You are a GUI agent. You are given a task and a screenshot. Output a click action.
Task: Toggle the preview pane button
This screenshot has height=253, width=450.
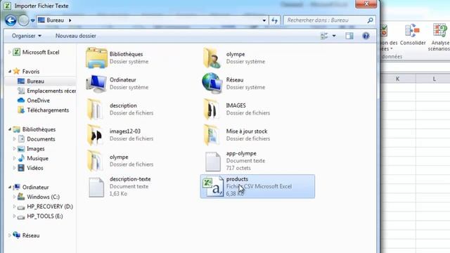[x=349, y=36]
